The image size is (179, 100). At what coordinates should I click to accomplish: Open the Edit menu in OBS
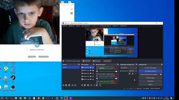72,26
